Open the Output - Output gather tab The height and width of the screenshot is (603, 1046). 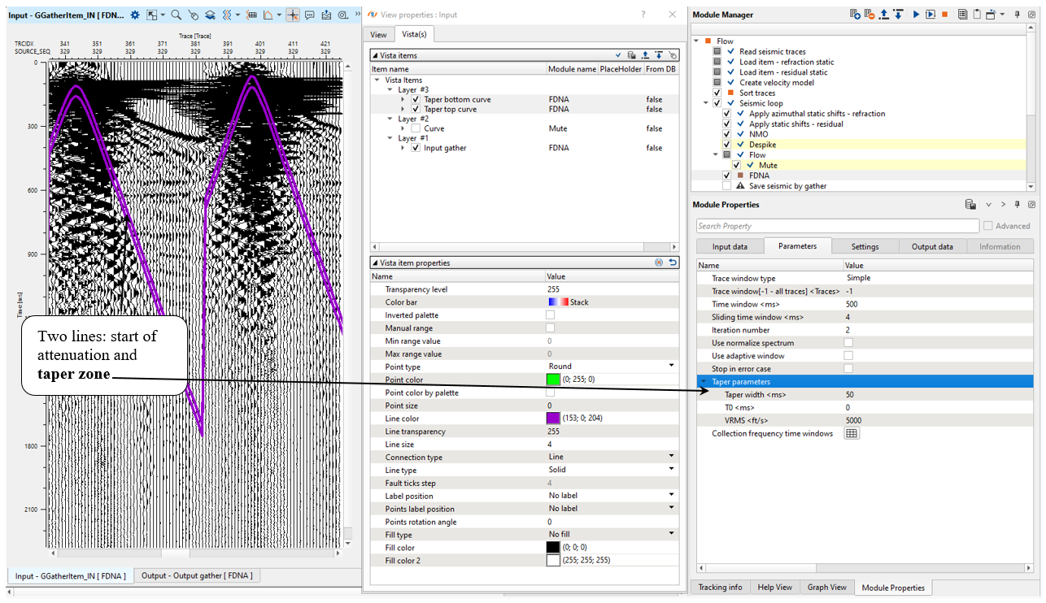click(x=196, y=575)
